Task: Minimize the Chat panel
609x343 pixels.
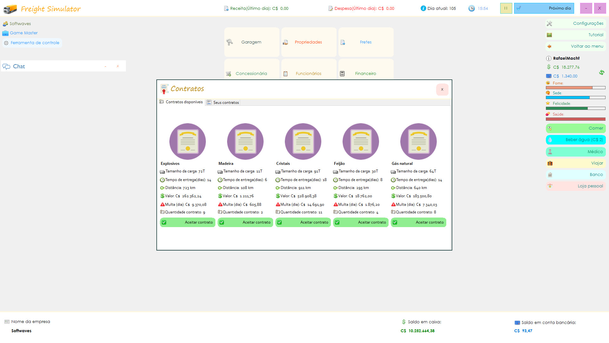Action: pyautogui.click(x=105, y=66)
